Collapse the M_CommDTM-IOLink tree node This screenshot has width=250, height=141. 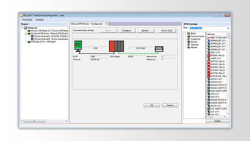pyautogui.click(x=26, y=34)
